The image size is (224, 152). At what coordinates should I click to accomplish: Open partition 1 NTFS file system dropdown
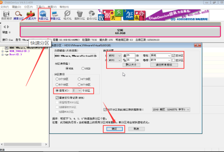pos(115,56)
